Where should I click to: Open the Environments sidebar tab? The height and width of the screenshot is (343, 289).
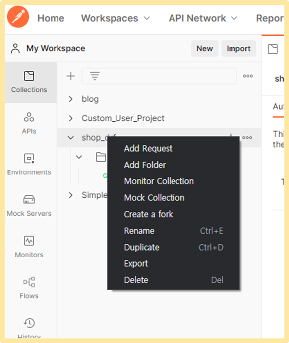click(29, 165)
